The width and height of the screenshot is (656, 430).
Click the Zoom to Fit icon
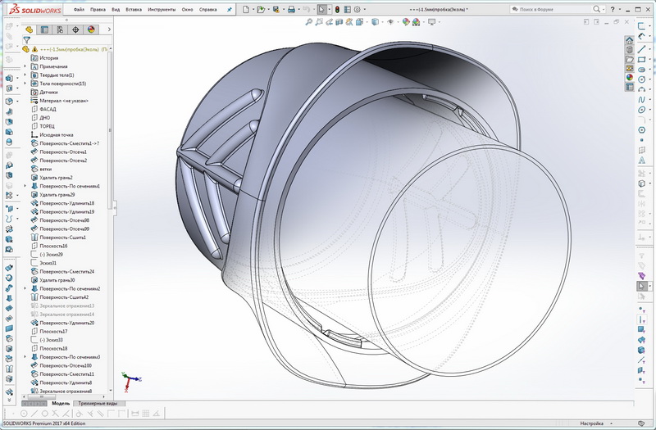pyautogui.click(x=309, y=22)
